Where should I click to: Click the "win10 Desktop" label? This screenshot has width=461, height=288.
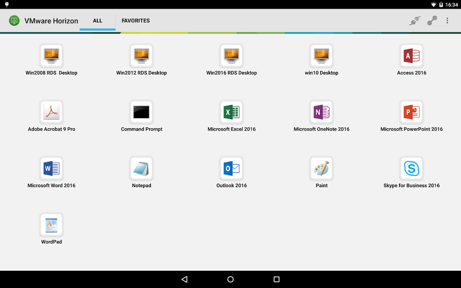(322, 73)
